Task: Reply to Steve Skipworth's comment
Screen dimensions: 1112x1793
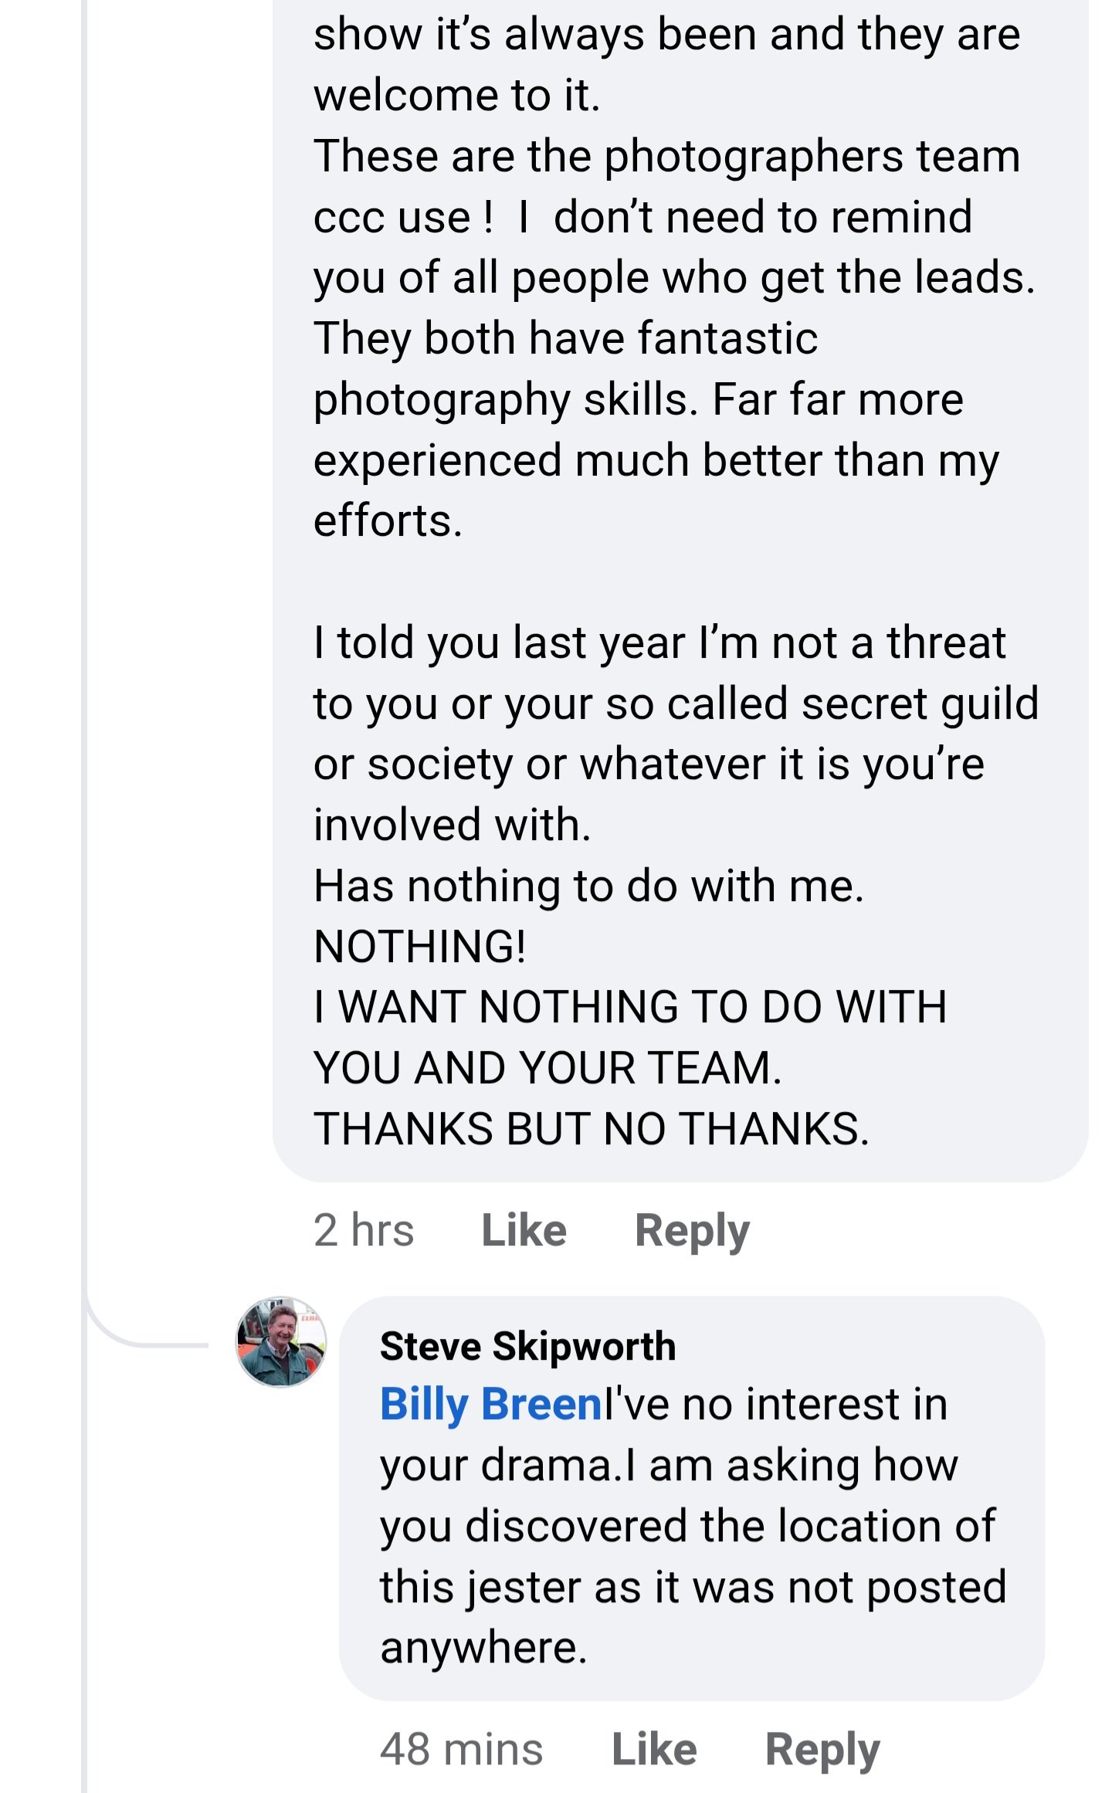Action: click(x=822, y=1749)
